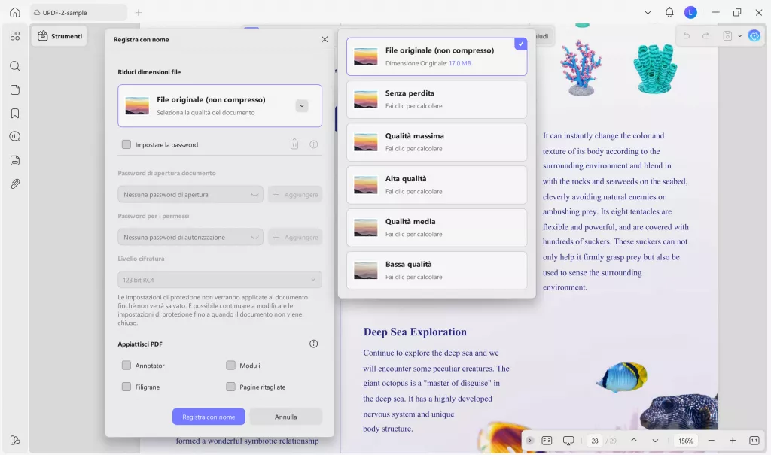This screenshot has width=771, height=455.
Task: Select Alta qualità option
Action: 437,185
